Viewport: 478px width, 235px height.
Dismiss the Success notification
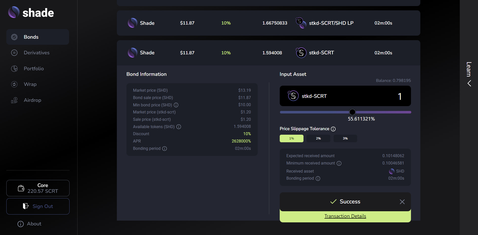(x=402, y=202)
